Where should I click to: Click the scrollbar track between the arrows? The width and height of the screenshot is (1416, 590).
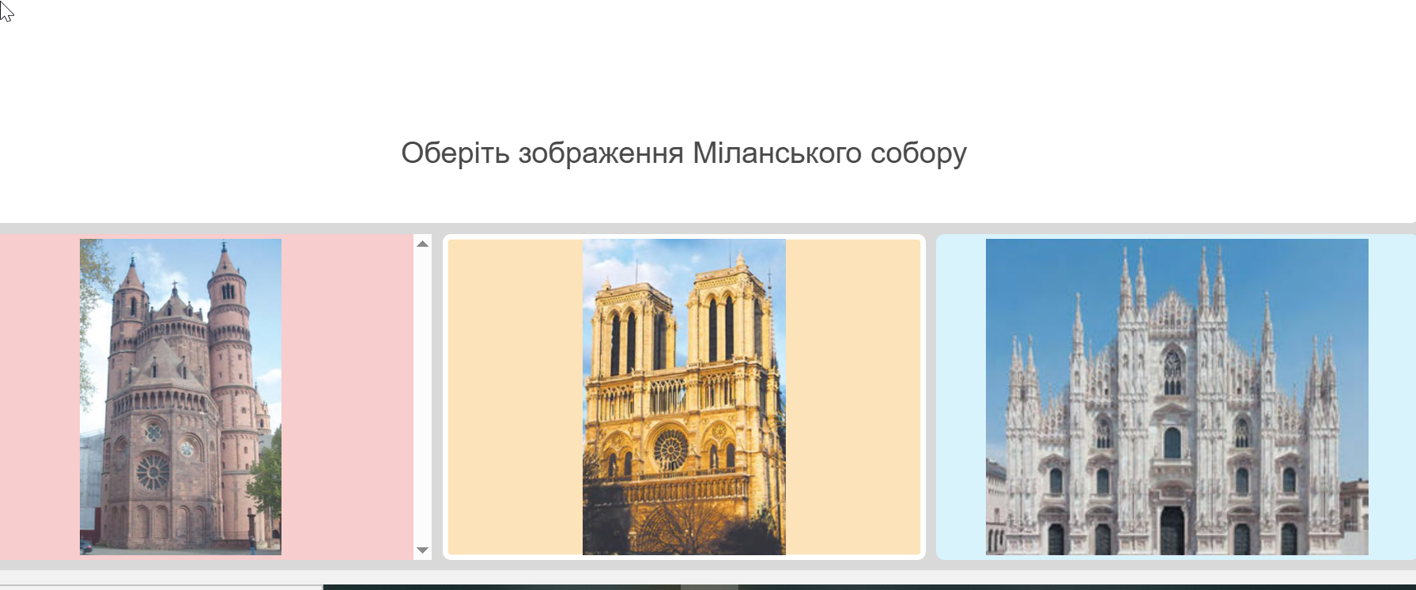pos(422,396)
